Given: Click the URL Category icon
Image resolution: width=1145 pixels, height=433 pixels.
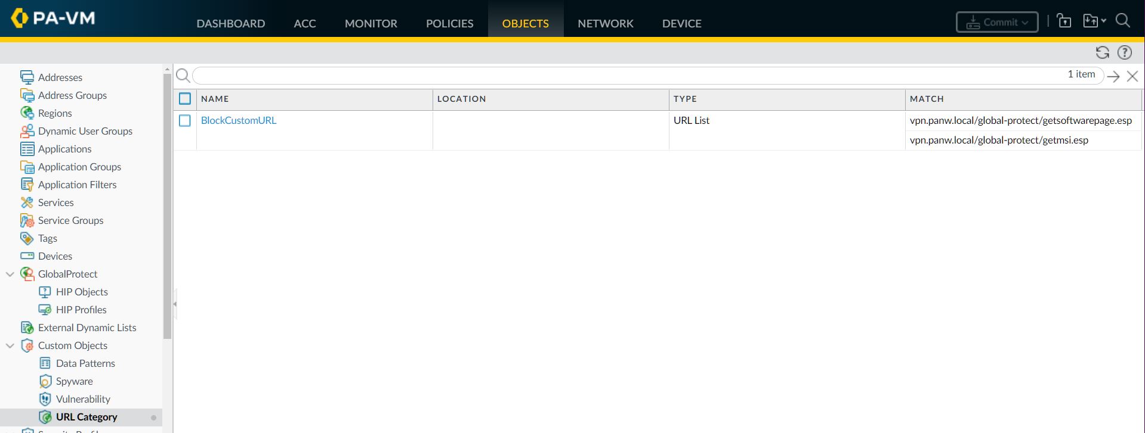Looking at the screenshot, I should pos(45,417).
